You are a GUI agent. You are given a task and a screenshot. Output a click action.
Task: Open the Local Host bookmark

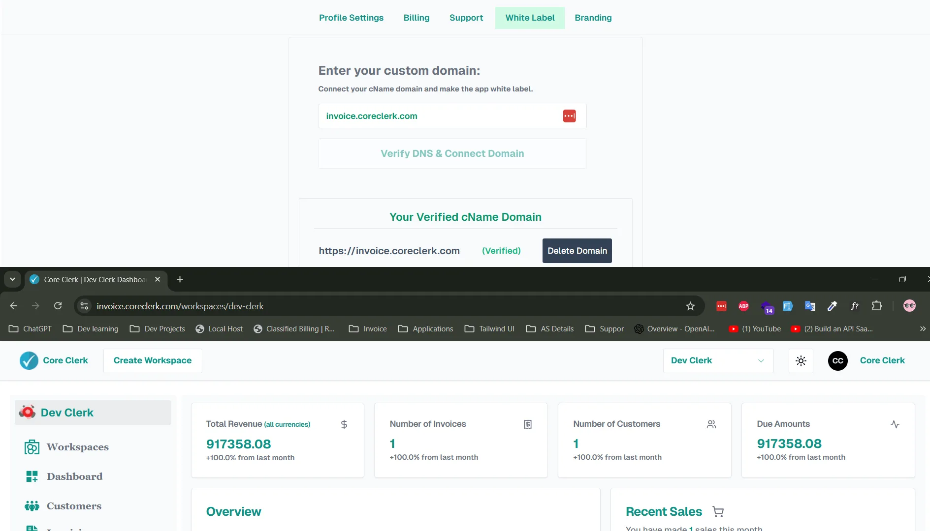click(x=219, y=329)
